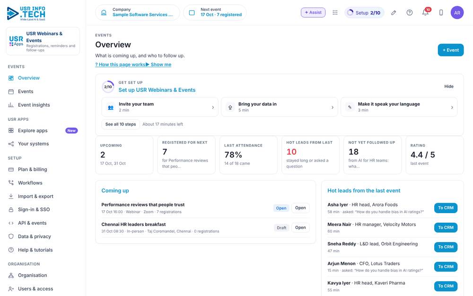Click the 2/10 circular progress ring
Viewport: 473px width, 296px height.
108,87
